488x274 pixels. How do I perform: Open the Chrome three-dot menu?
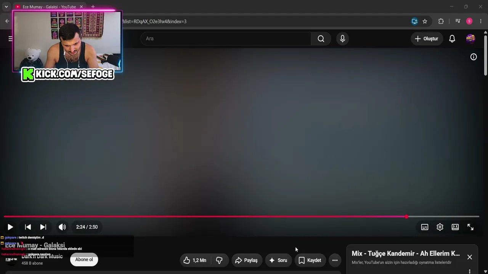coord(481,21)
